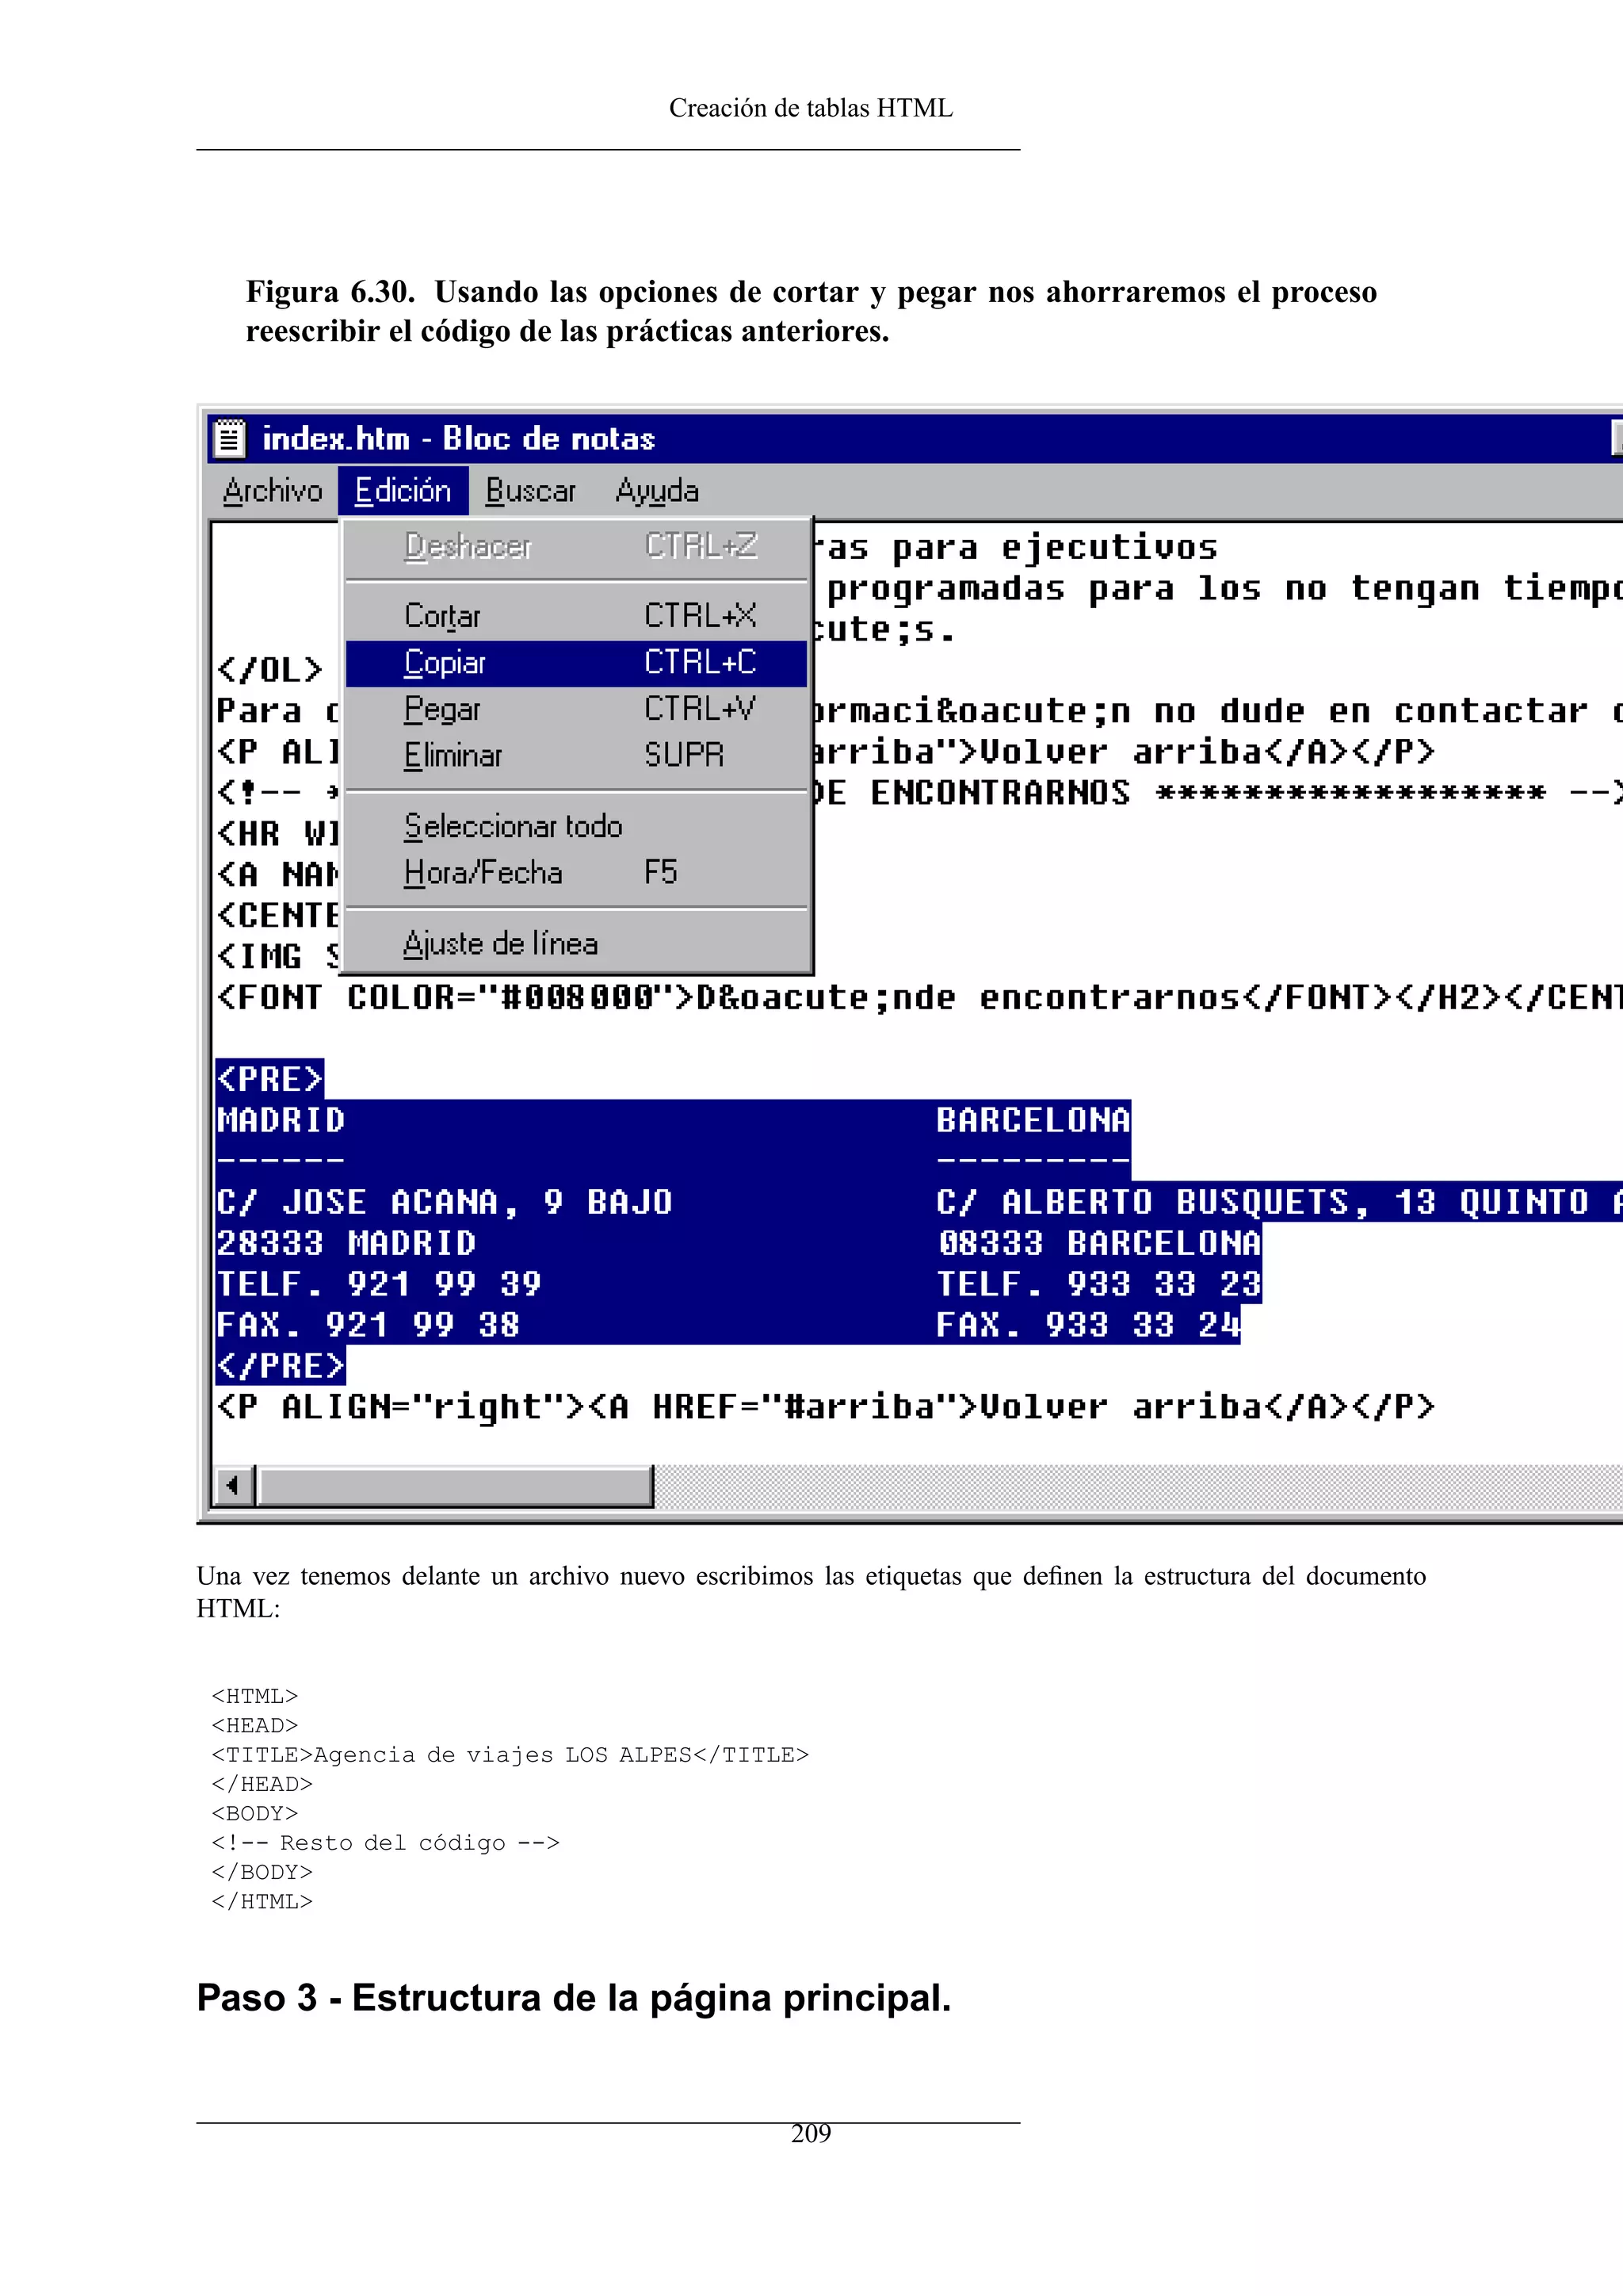Click the text programadas para los no tengan
The image size is (1623, 2296).
(x=1153, y=588)
